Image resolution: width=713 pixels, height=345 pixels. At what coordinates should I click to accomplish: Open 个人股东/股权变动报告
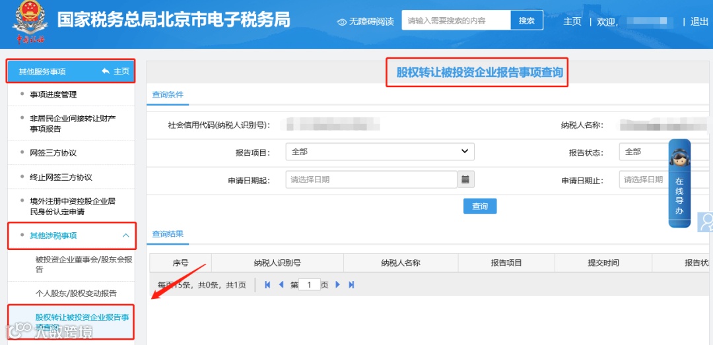pyautogui.click(x=76, y=294)
